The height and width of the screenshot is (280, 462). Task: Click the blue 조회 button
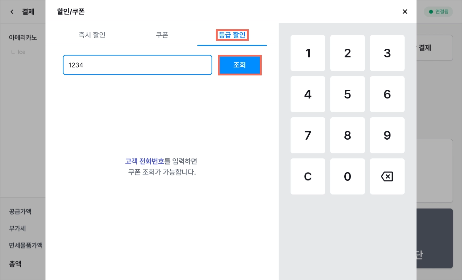pyautogui.click(x=240, y=65)
